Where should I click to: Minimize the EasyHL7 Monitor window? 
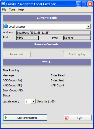[78, 4]
